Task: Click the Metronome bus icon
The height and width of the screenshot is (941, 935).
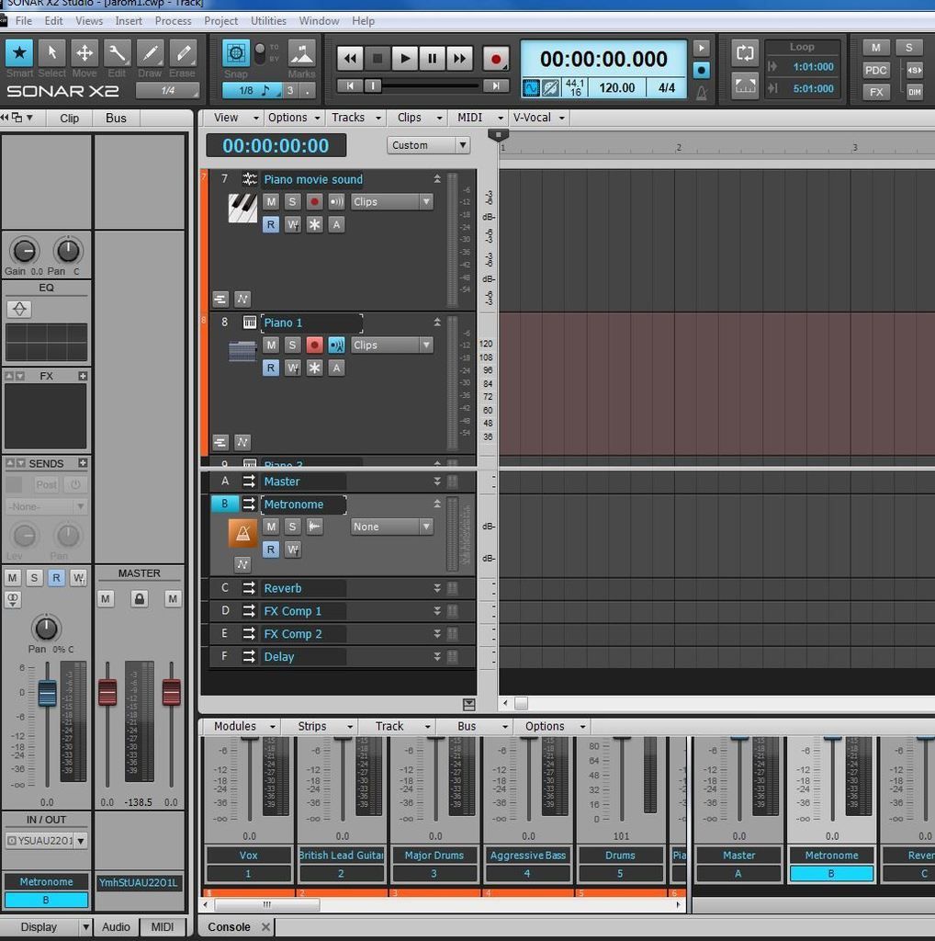Action: [242, 533]
